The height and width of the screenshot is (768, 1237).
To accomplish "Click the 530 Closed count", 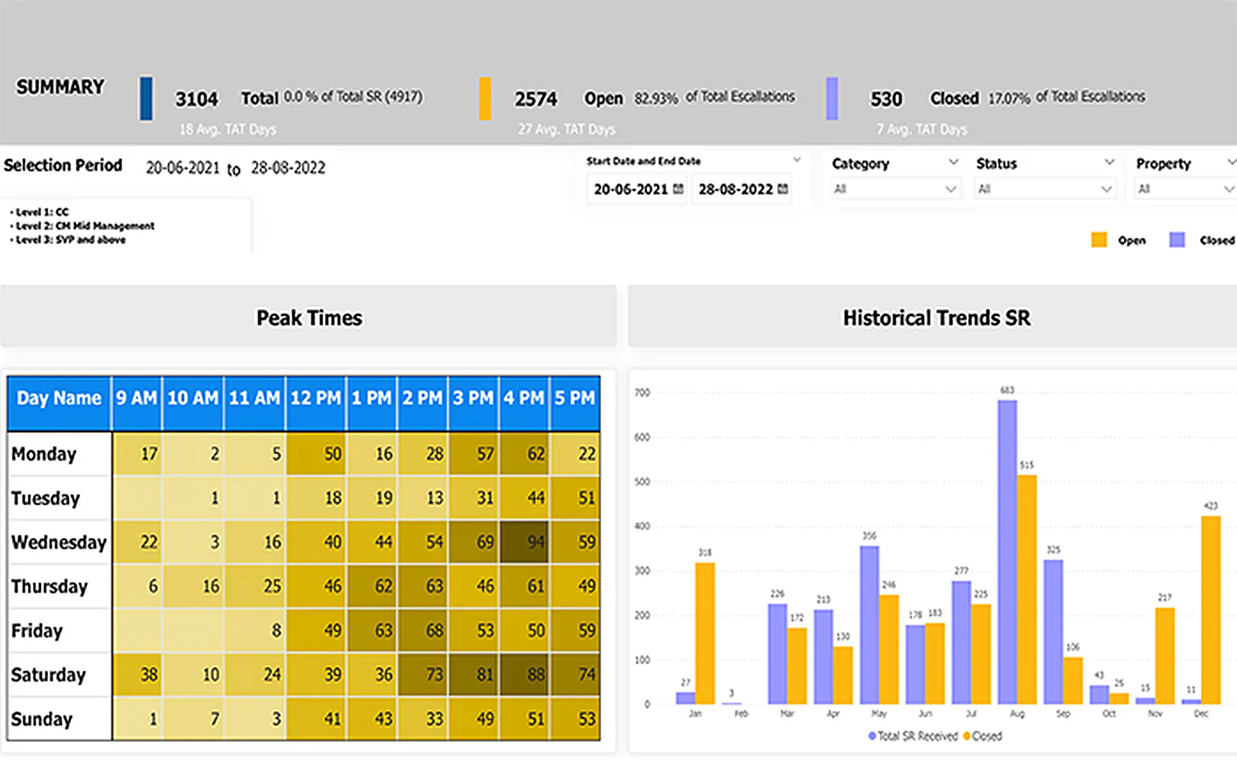I will [x=886, y=99].
